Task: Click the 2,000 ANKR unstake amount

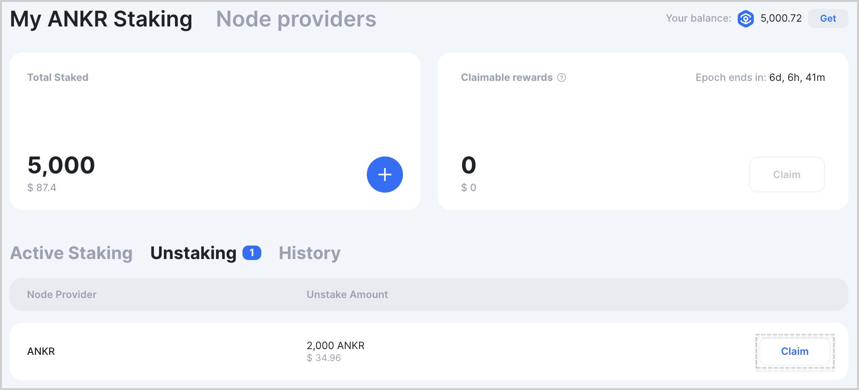Action: coord(336,345)
